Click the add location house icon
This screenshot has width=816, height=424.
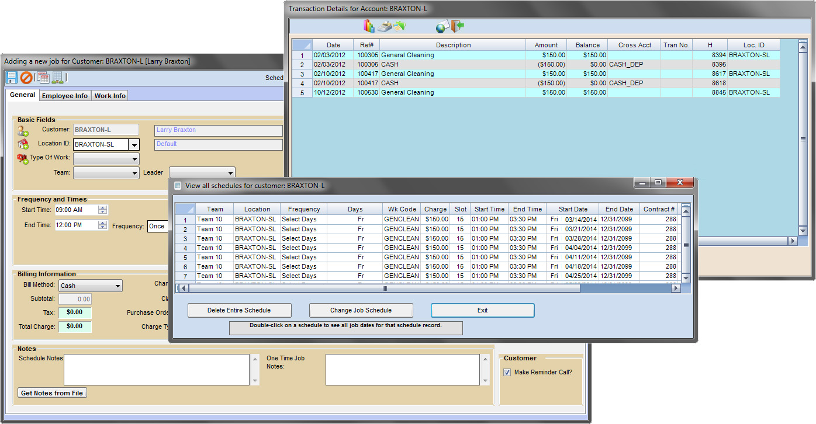pos(23,144)
